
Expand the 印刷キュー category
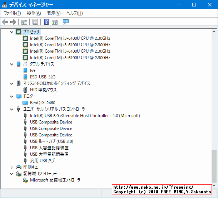tap(12, 167)
